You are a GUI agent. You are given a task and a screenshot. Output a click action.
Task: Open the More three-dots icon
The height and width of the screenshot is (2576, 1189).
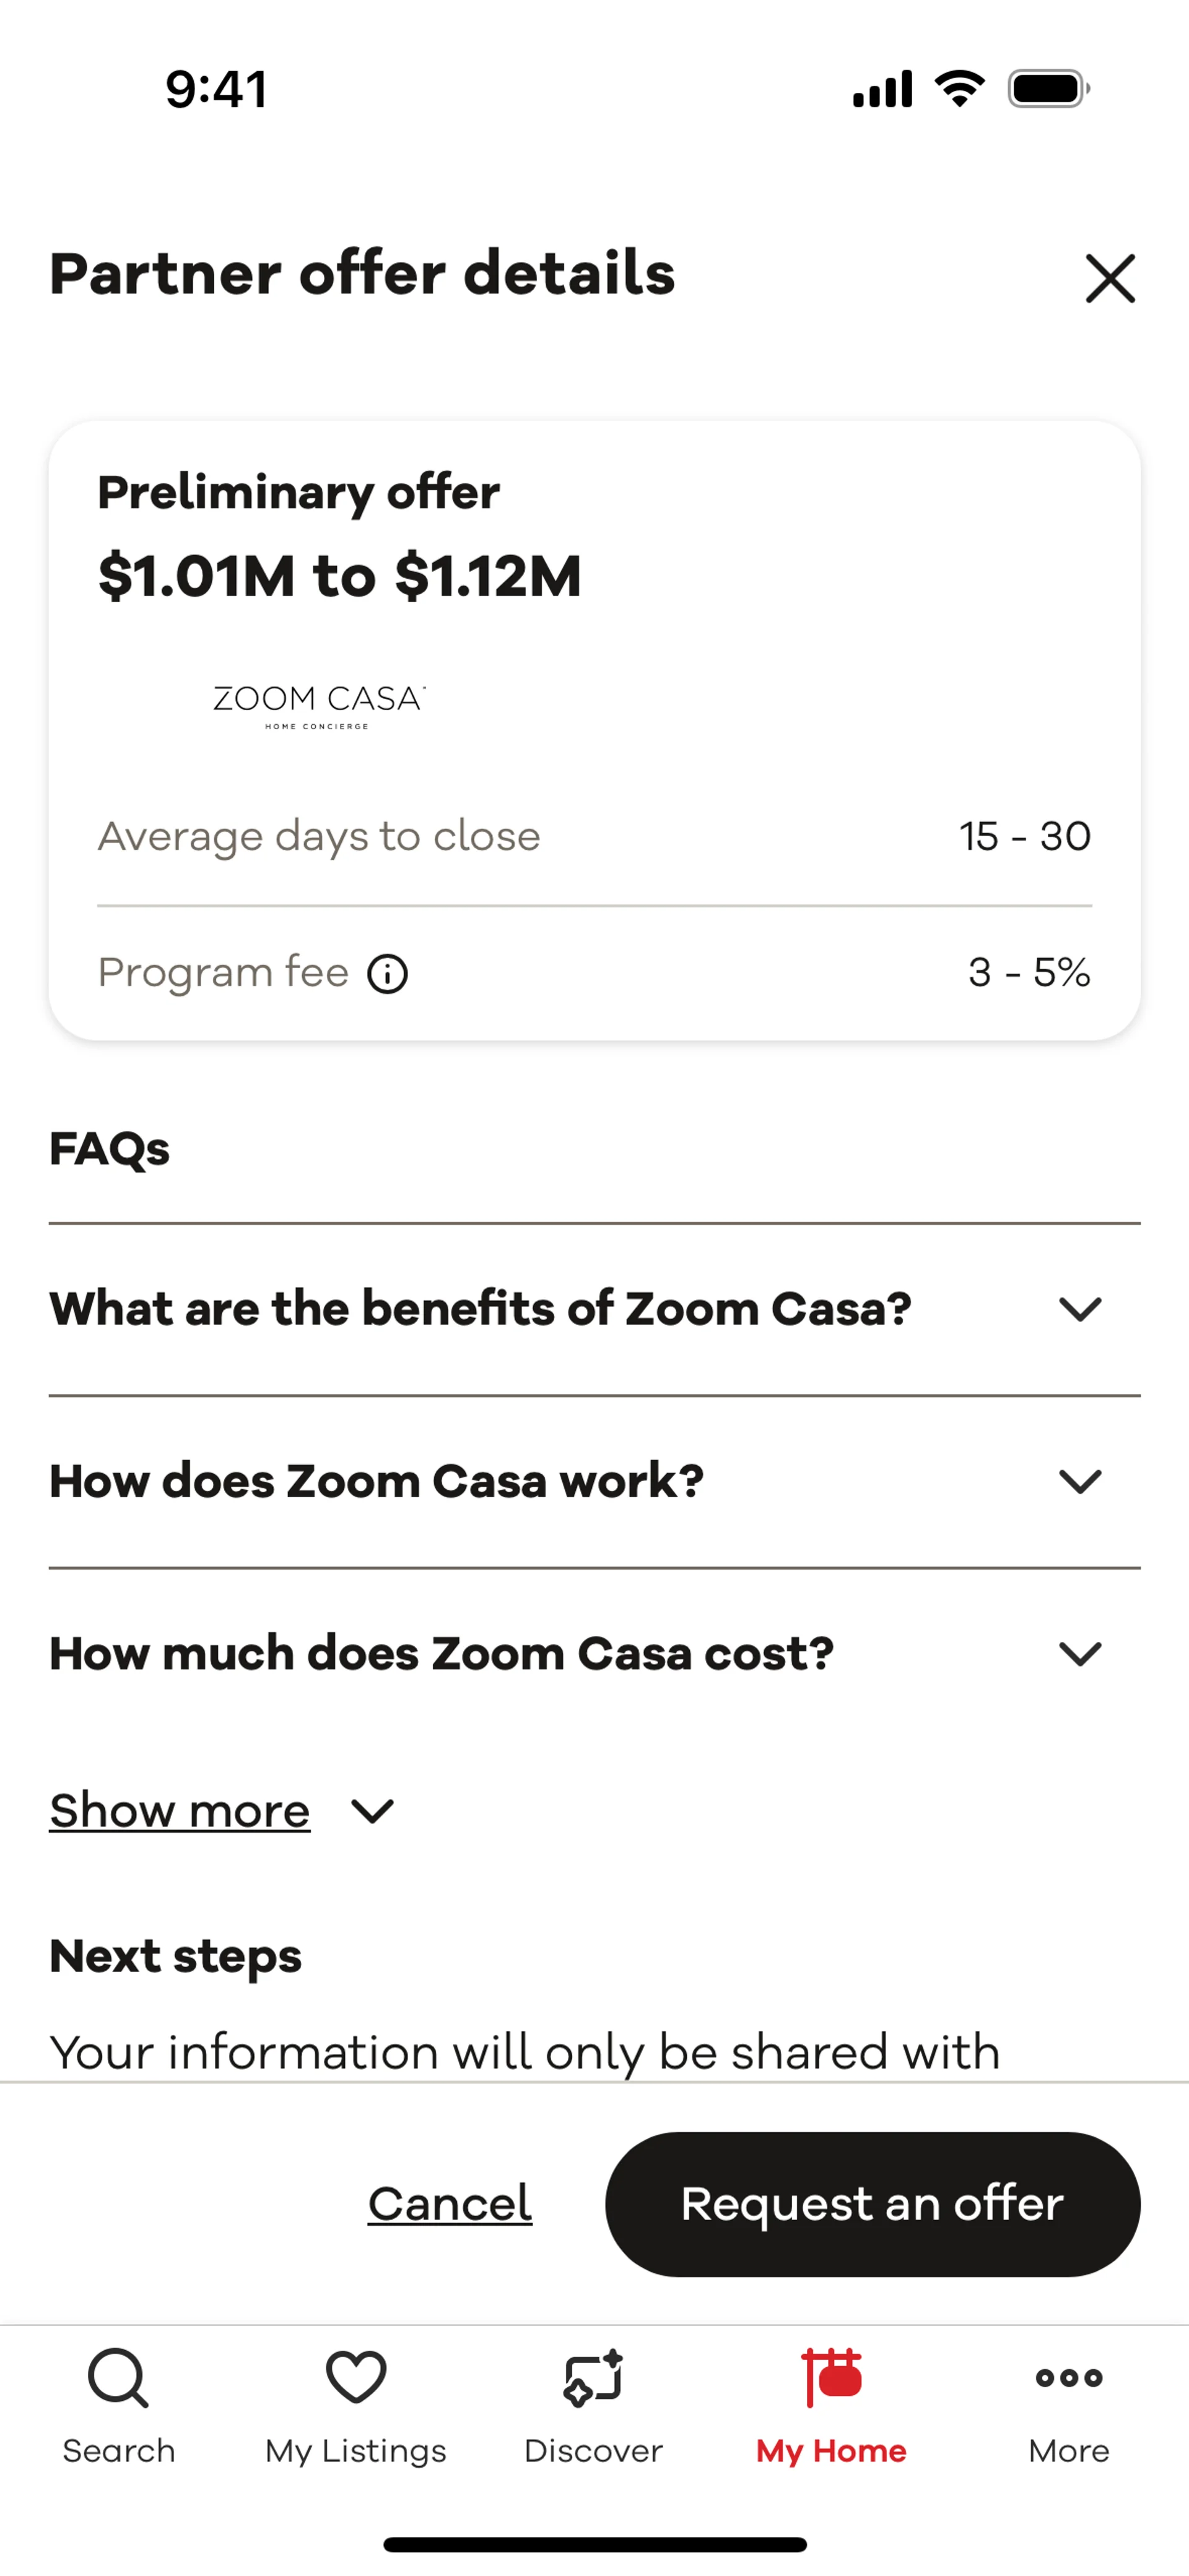tap(1069, 2377)
